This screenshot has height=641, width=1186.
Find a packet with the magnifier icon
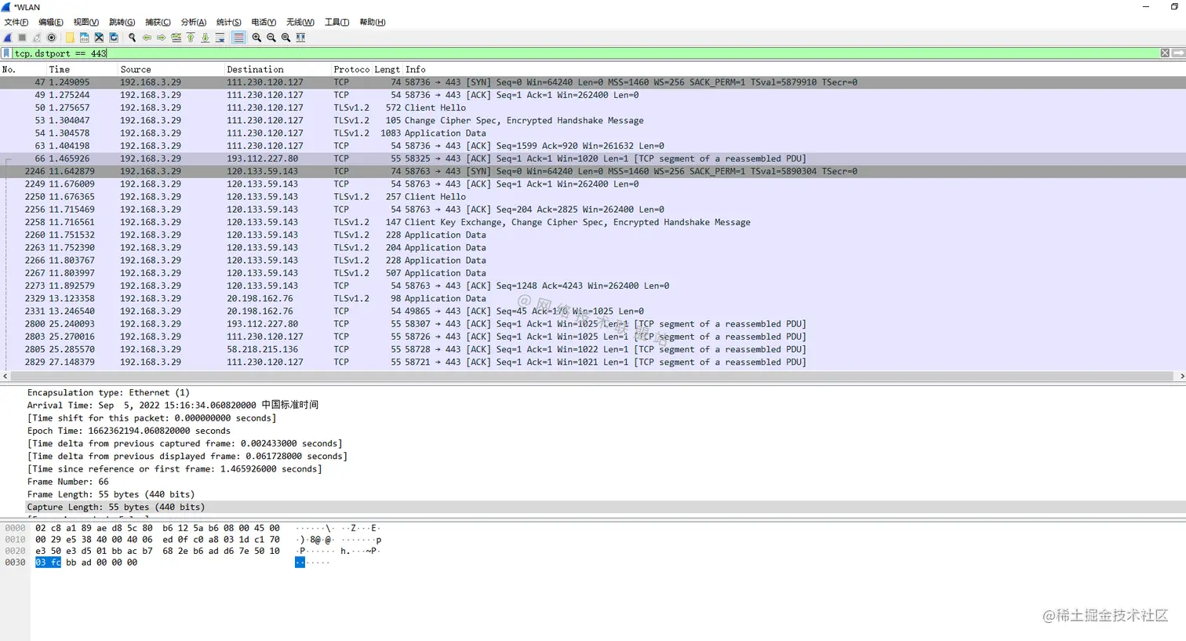pos(132,38)
